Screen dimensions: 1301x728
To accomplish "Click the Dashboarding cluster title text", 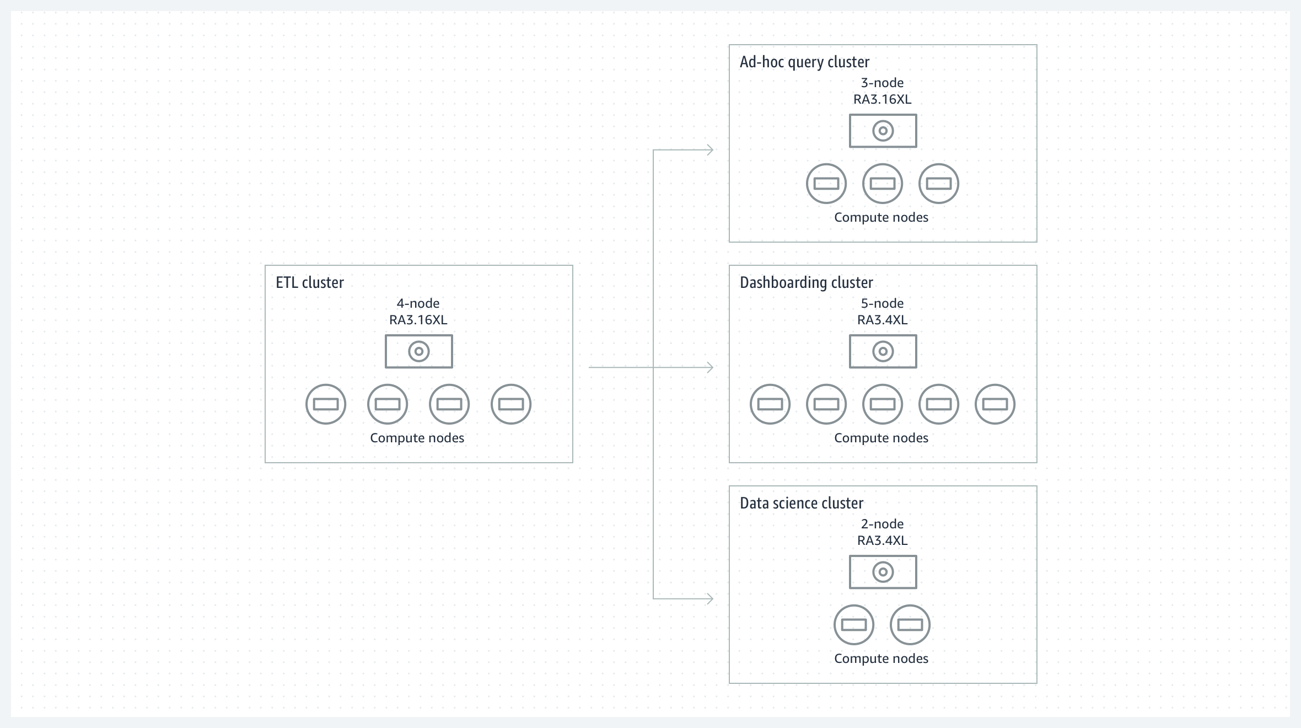I will (806, 282).
